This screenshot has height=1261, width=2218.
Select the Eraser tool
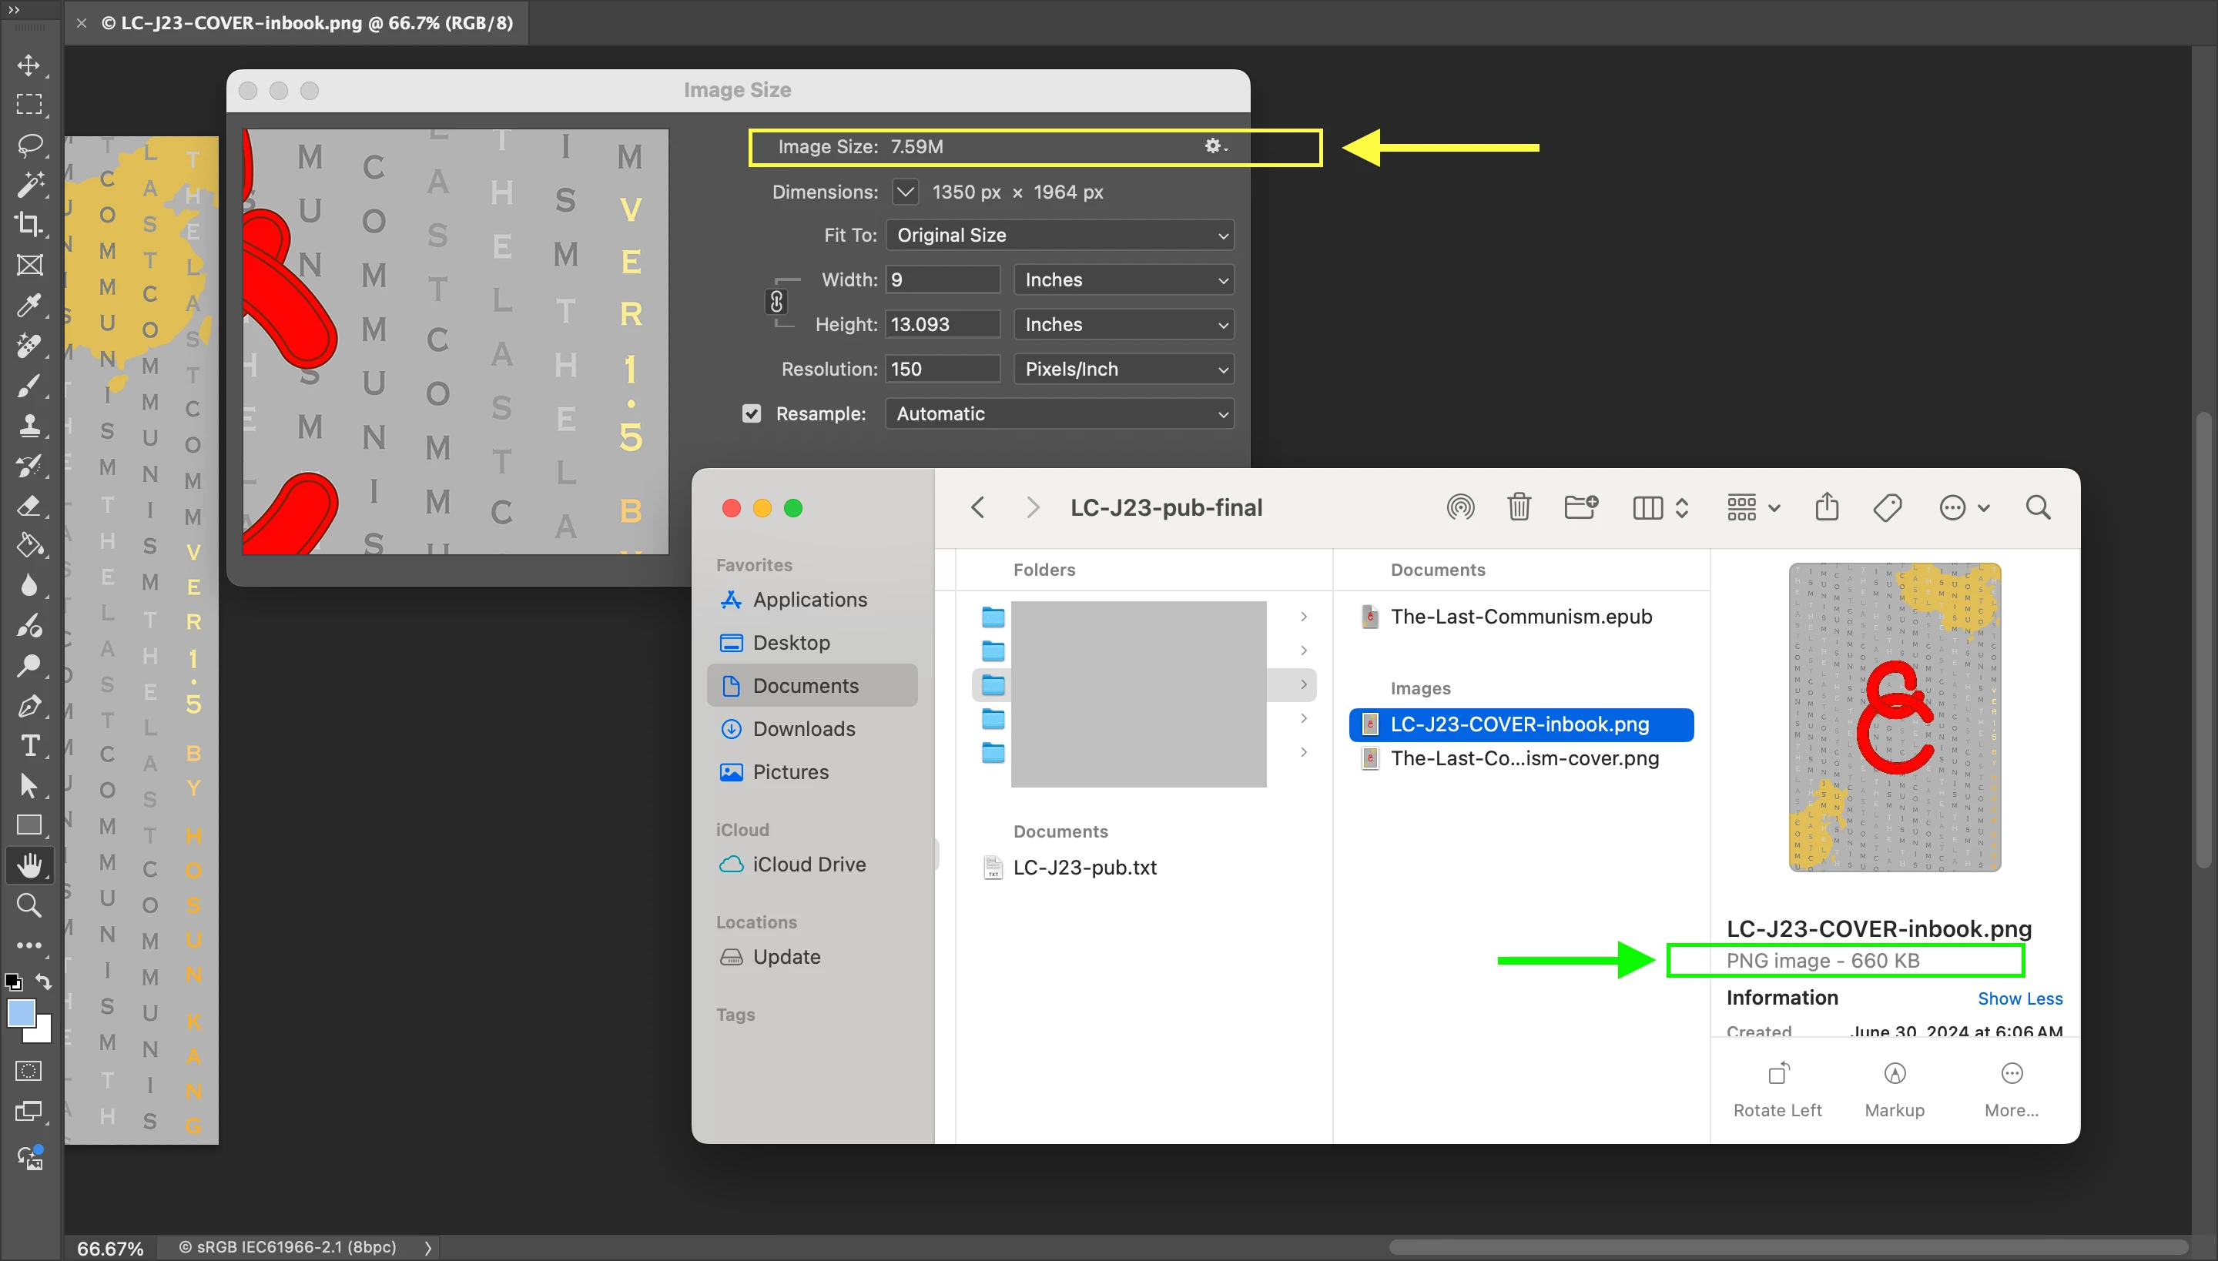click(29, 505)
